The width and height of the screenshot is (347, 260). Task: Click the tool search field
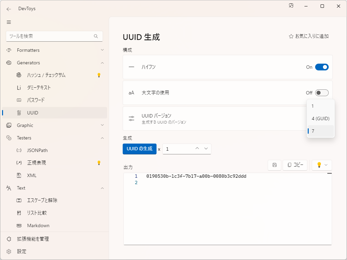coord(54,36)
